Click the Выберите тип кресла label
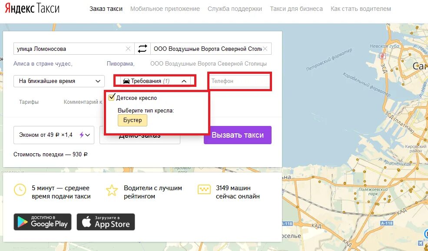The width and height of the screenshot is (428, 251). click(x=146, y=110)
